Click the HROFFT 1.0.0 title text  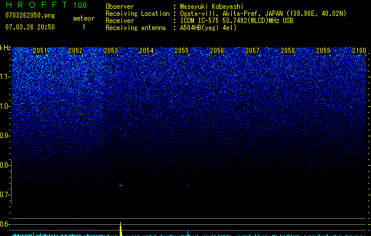(x=46, y=5)
